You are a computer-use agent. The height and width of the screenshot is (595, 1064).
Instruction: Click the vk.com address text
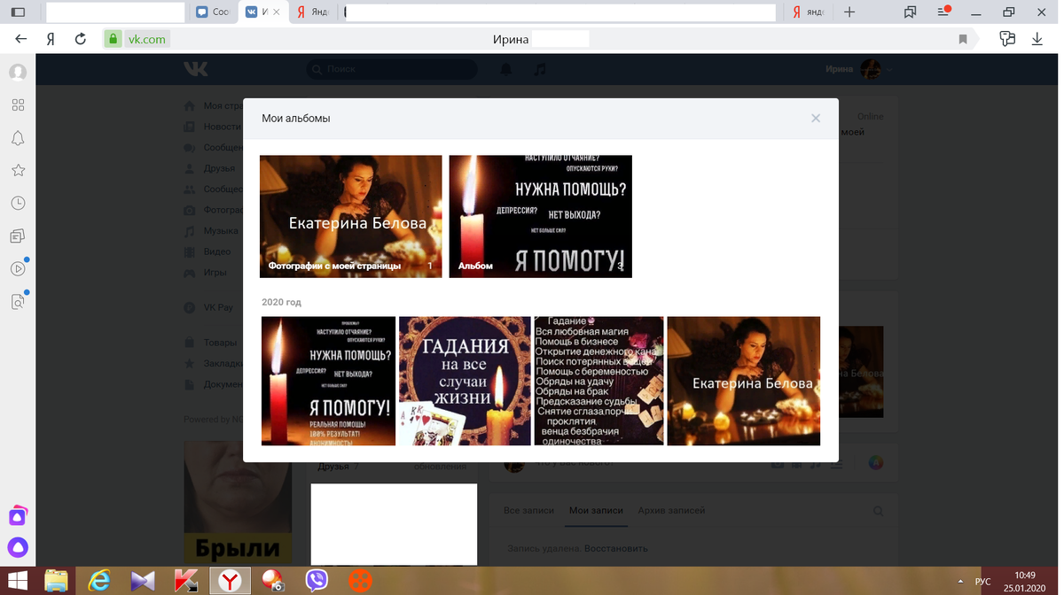(x=146, y=39)
